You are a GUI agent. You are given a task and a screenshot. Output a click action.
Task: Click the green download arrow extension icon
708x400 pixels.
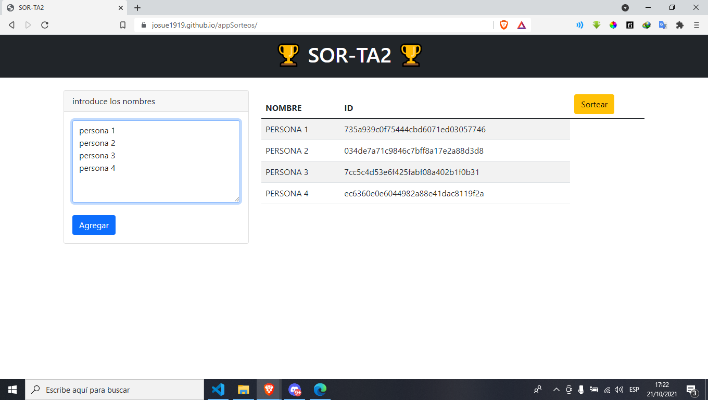[x=596, y=24]
